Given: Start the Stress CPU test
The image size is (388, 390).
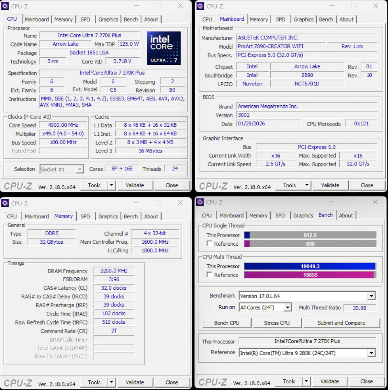Looking at the screenshot, I should [x=277, y=323].
